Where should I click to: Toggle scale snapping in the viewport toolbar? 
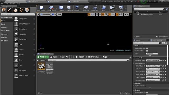point(117,14)
